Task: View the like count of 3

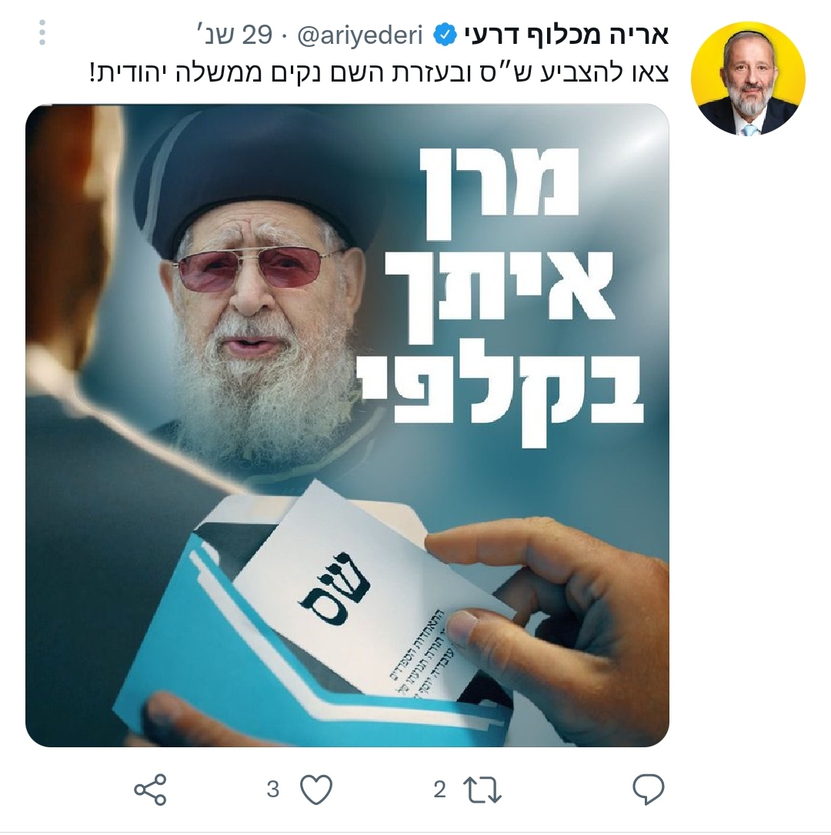Action: (273, 790)
